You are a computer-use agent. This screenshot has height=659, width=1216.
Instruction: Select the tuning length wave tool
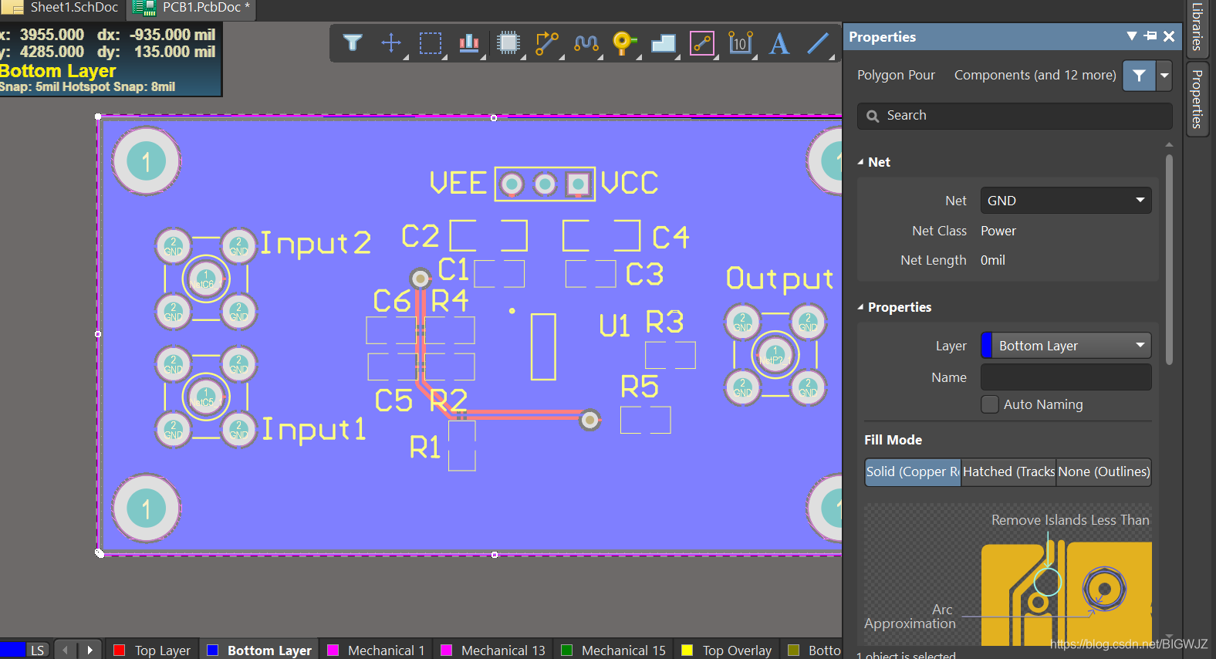(586, 42)
